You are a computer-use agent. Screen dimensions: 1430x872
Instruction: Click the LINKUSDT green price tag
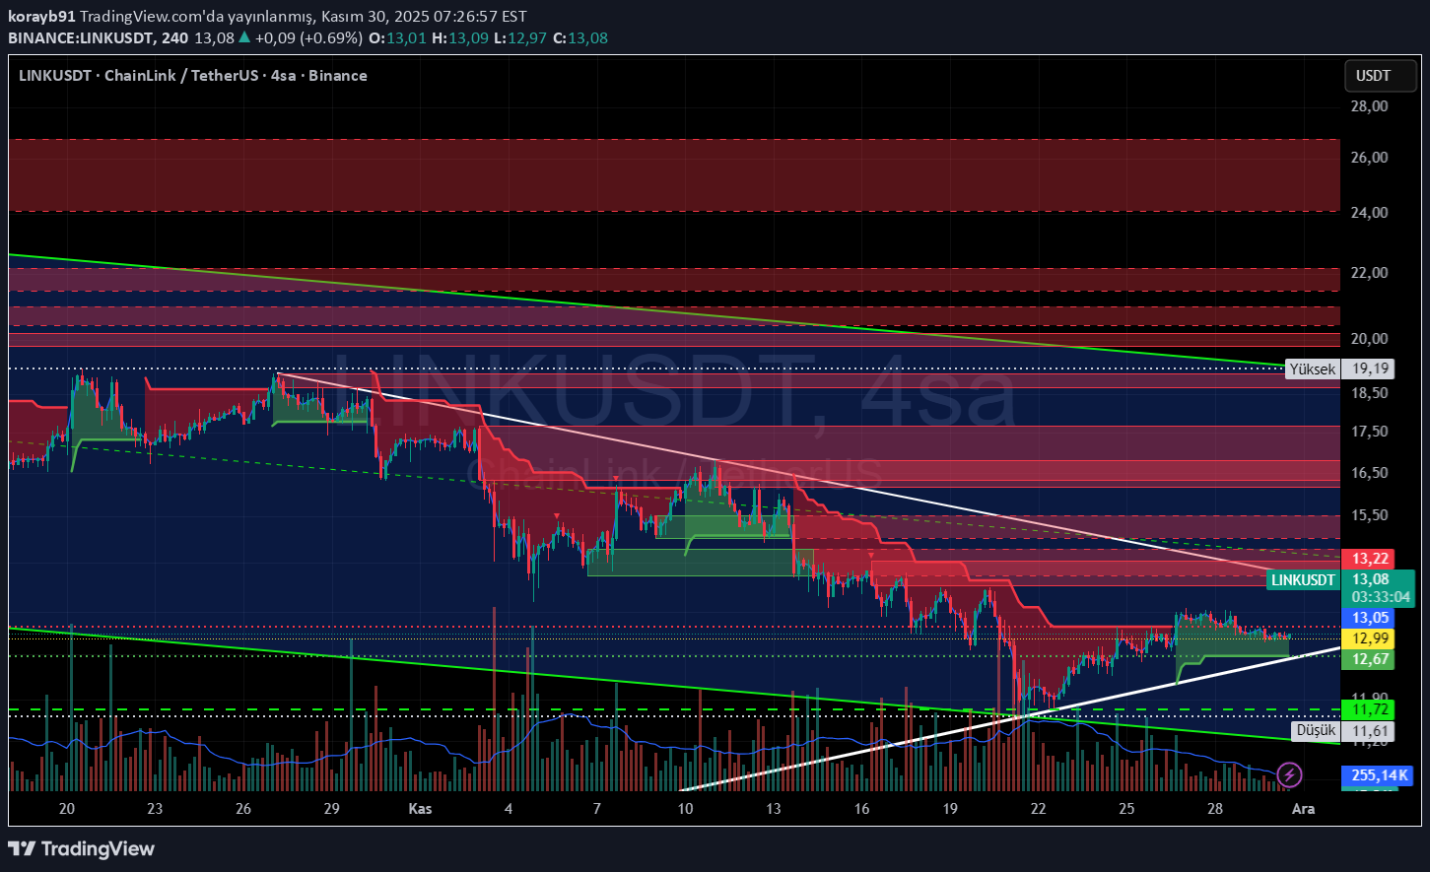(x=1302, y=579)
